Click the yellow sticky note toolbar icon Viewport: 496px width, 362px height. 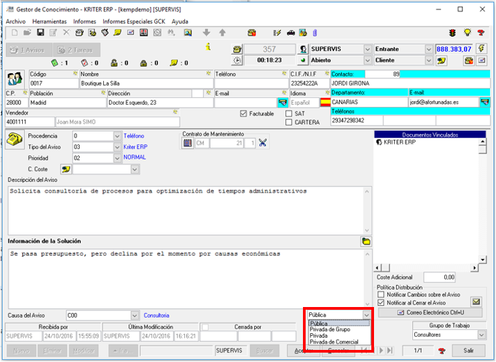coord(117,32)
